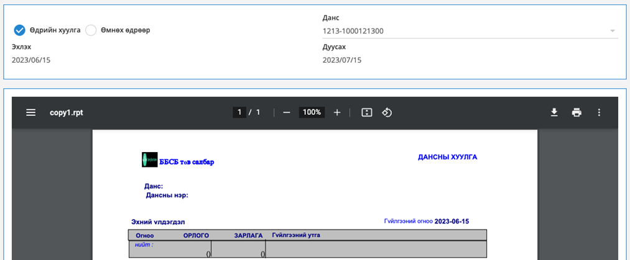
Task: Toggle fit to page view
Action: pyautogui.click(x=366, y=112)
